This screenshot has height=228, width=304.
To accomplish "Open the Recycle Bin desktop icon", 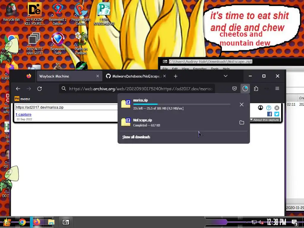I will [x=11, y=12].
